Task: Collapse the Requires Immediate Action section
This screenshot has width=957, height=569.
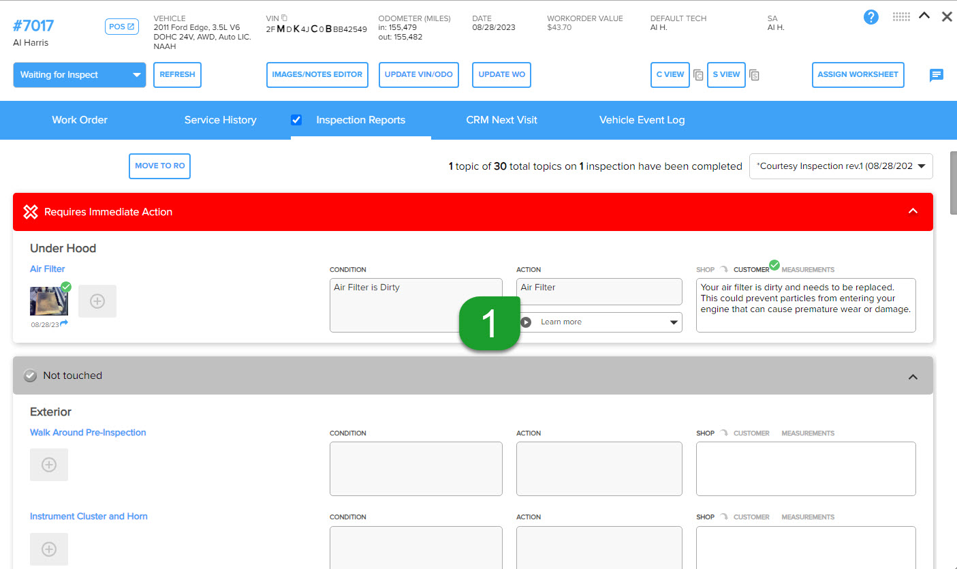Action: [913, 211]
